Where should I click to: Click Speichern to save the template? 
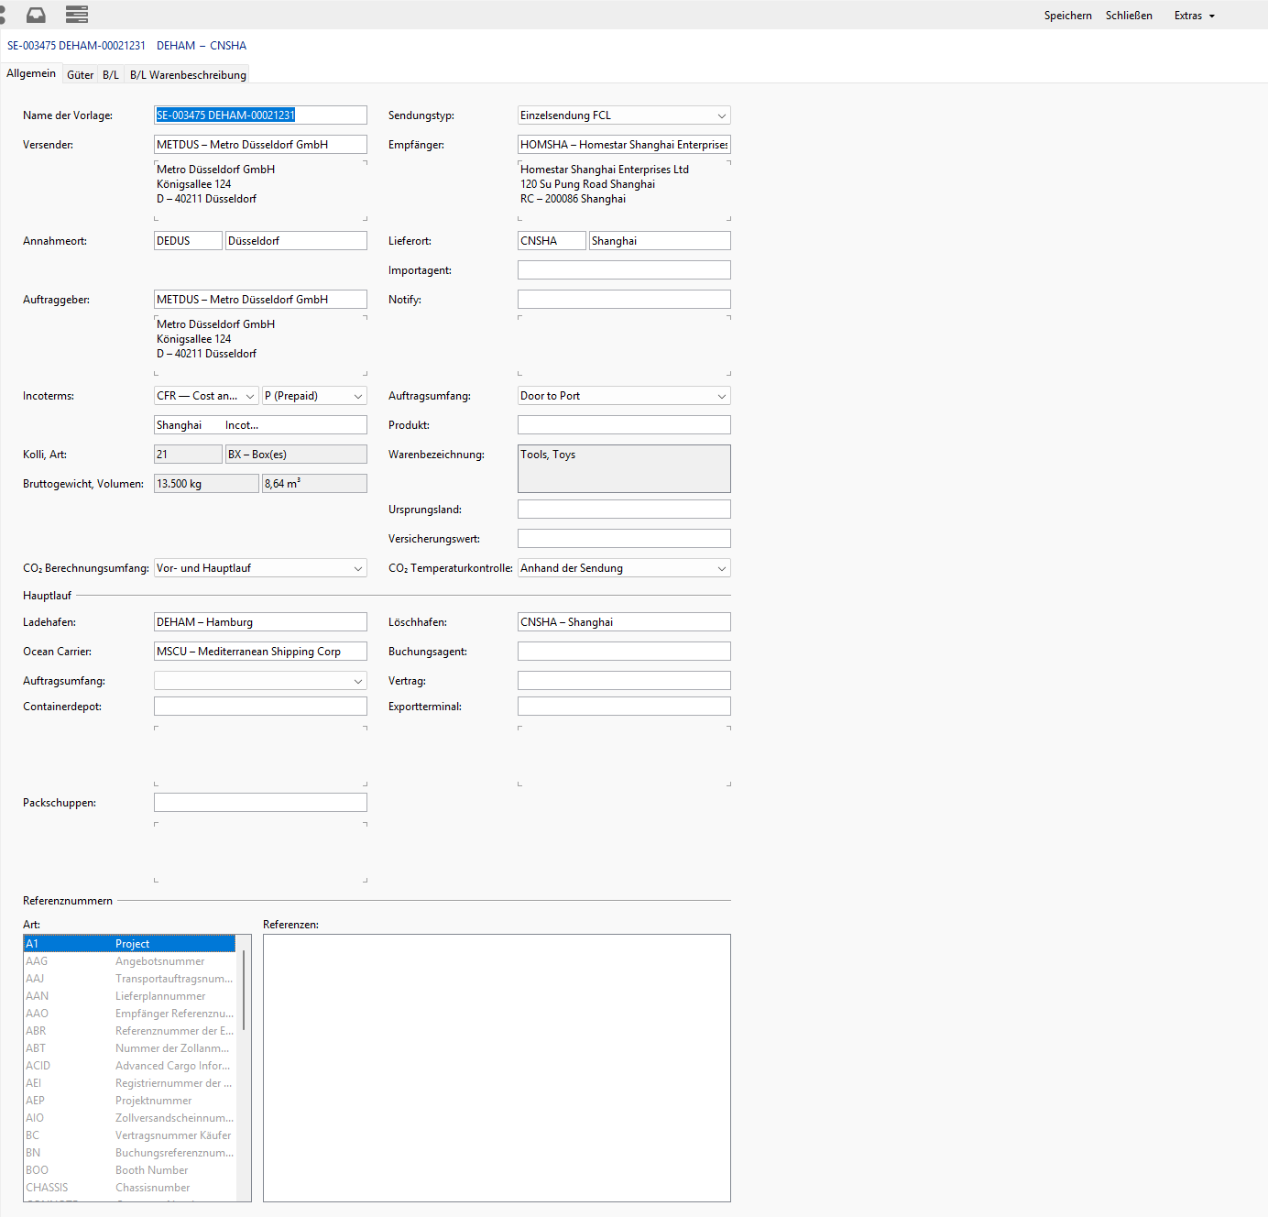(x=1067, y=16)
